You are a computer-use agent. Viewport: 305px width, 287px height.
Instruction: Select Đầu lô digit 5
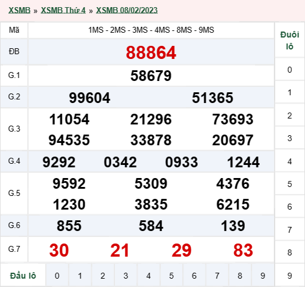pos(172,276)
